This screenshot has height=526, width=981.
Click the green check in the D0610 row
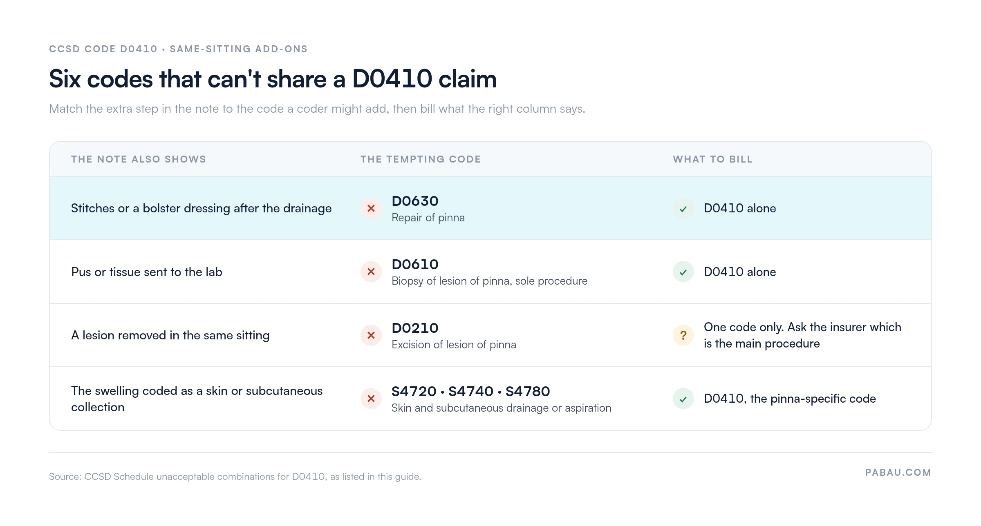683,272
